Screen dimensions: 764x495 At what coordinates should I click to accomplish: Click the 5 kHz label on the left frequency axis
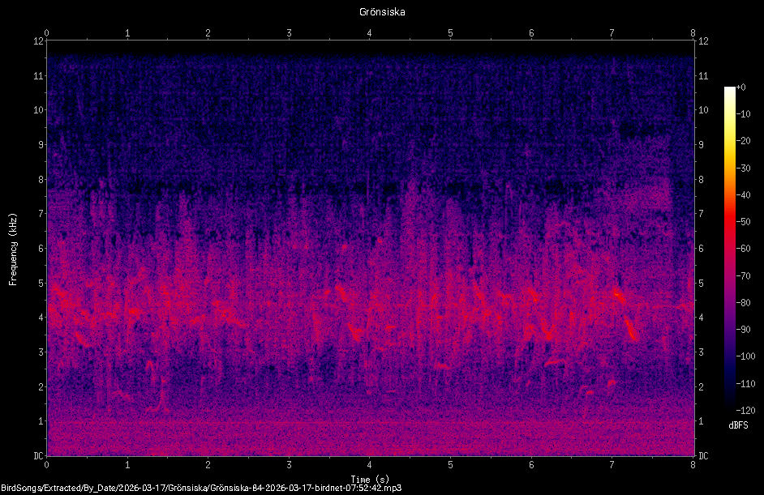[x=41, y=283]
